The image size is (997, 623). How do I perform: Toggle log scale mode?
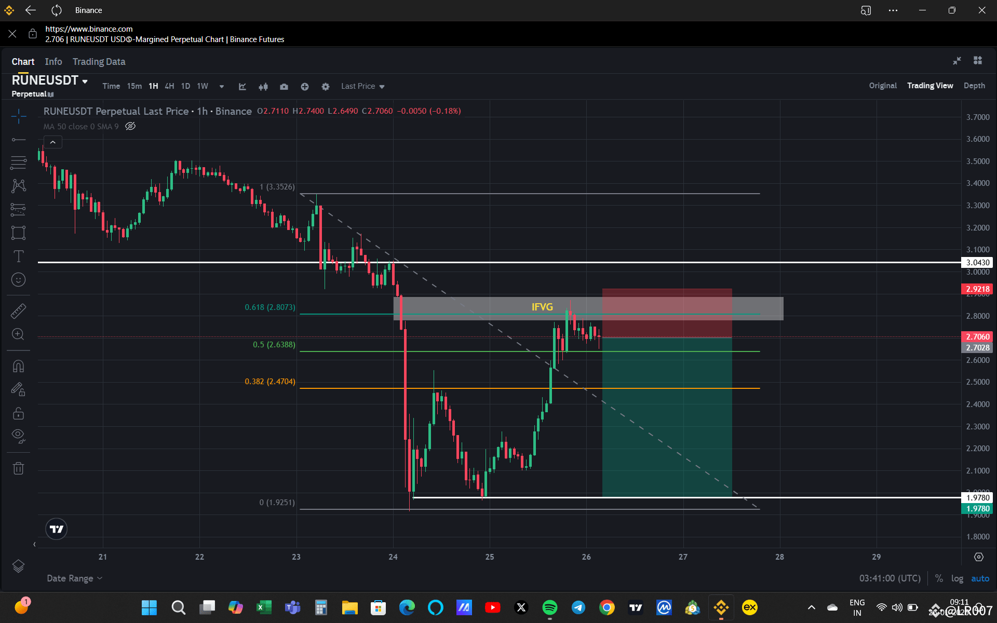(957, 578)
